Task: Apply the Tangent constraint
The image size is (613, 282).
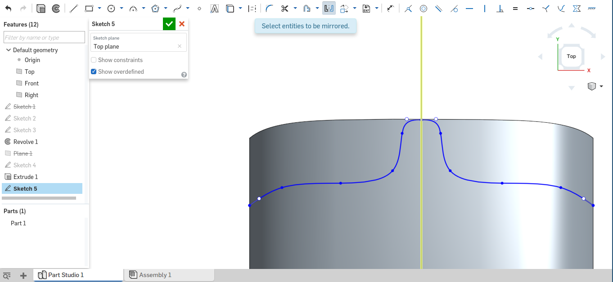Action: click(x=454, y=8)
